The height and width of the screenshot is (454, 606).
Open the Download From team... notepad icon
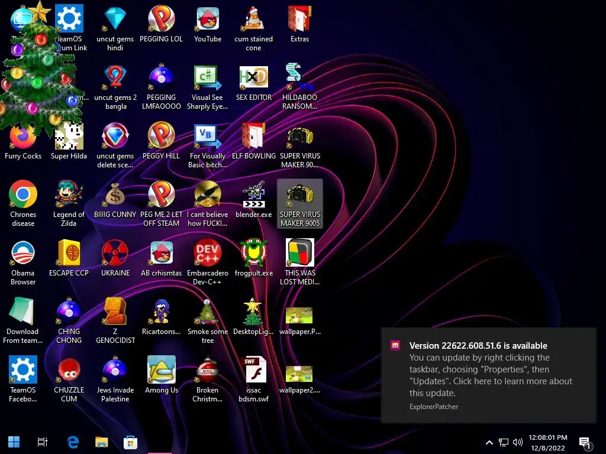23,311
